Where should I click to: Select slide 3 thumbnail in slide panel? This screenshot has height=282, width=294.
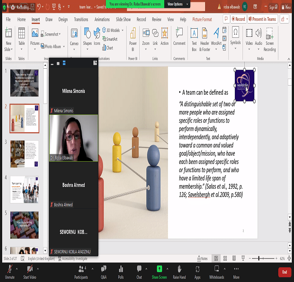coord(24,153)
